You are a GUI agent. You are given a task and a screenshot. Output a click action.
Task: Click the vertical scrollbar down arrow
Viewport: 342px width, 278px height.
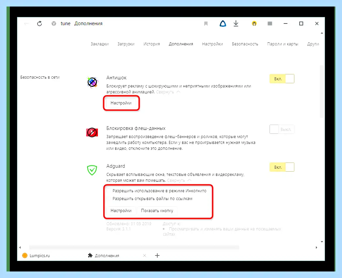coord(322,241)
